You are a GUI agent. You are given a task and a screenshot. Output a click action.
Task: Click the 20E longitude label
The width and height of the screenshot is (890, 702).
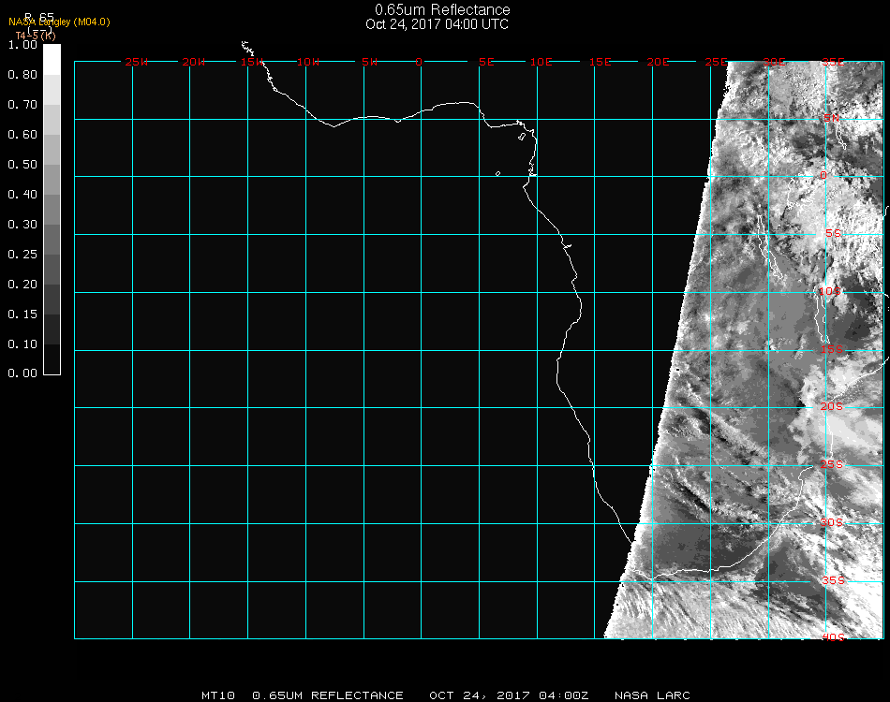tap(659, 62)
